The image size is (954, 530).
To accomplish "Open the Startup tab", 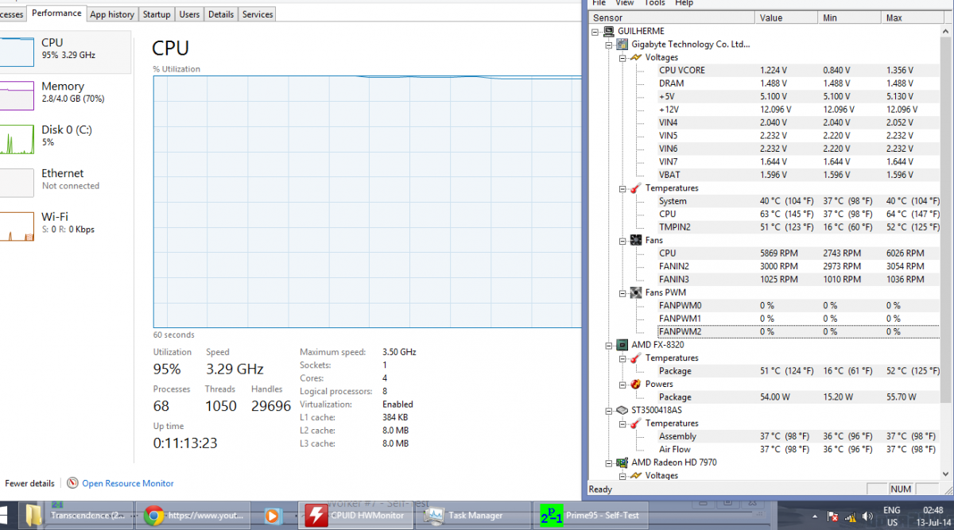I will (157, 14).
